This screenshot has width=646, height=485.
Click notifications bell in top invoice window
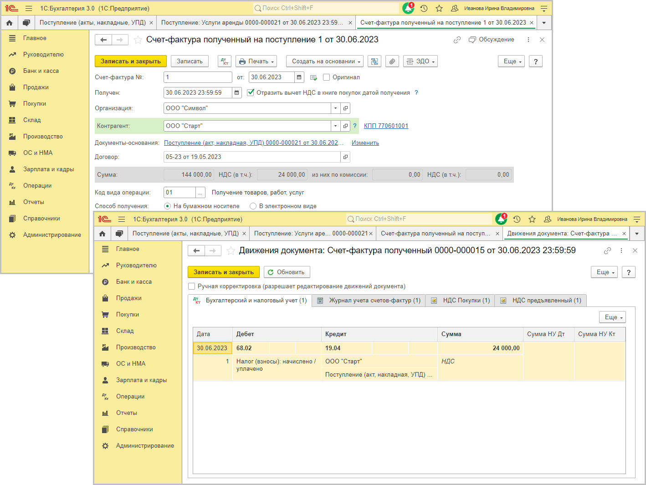[x=408, y=8]
